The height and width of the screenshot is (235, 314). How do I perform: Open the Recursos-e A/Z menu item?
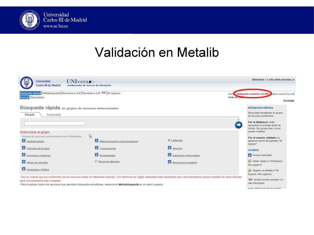pos(71,93)
